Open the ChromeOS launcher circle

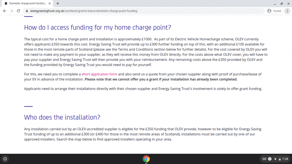(x=5, y=159)
